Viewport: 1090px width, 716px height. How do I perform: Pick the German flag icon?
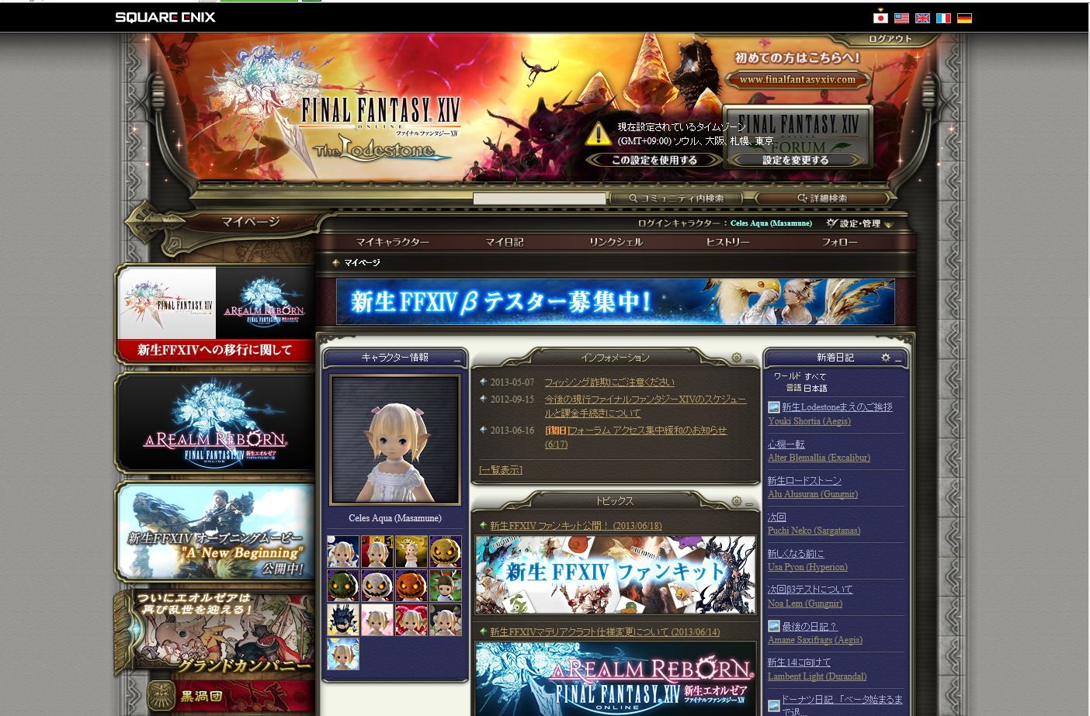pos(964,18)
